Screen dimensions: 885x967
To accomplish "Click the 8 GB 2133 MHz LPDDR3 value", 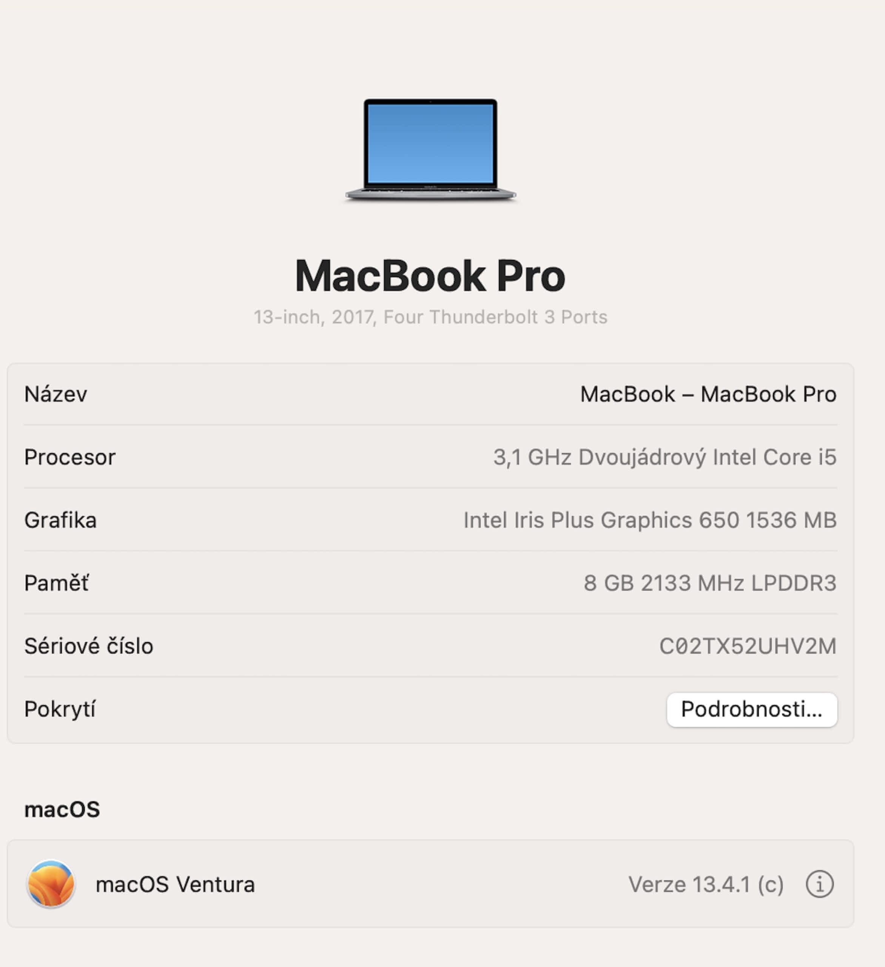I will point(710,583).
